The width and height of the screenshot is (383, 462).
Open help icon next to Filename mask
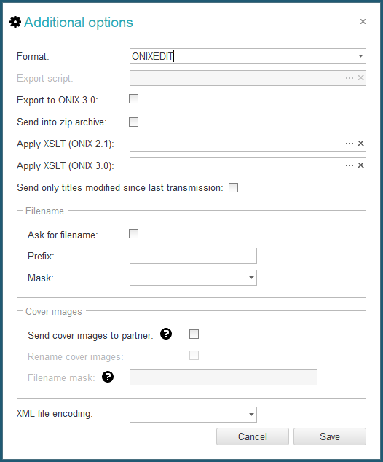pyautogui.click(x=108, y=377)
